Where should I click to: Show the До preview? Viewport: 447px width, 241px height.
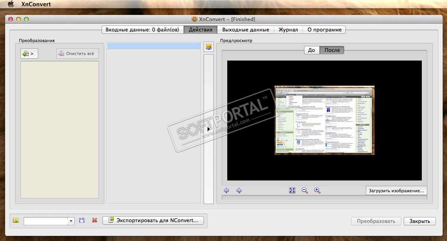pos(312,50)
